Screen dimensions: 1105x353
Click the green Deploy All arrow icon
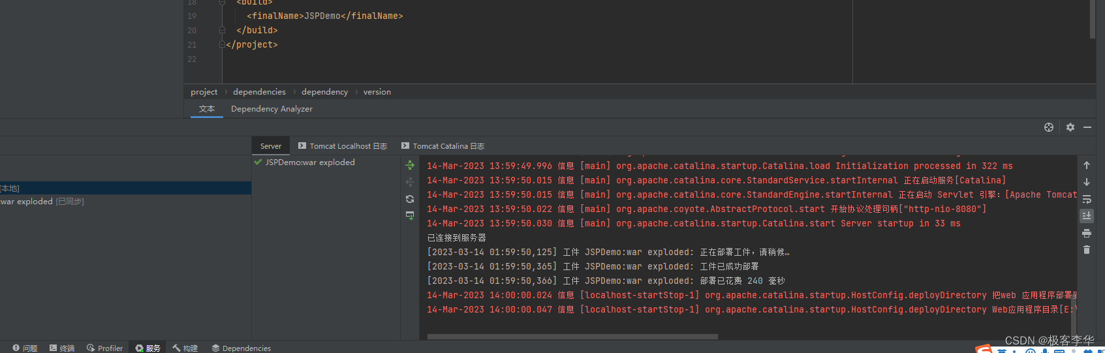(x=410, y=165)
